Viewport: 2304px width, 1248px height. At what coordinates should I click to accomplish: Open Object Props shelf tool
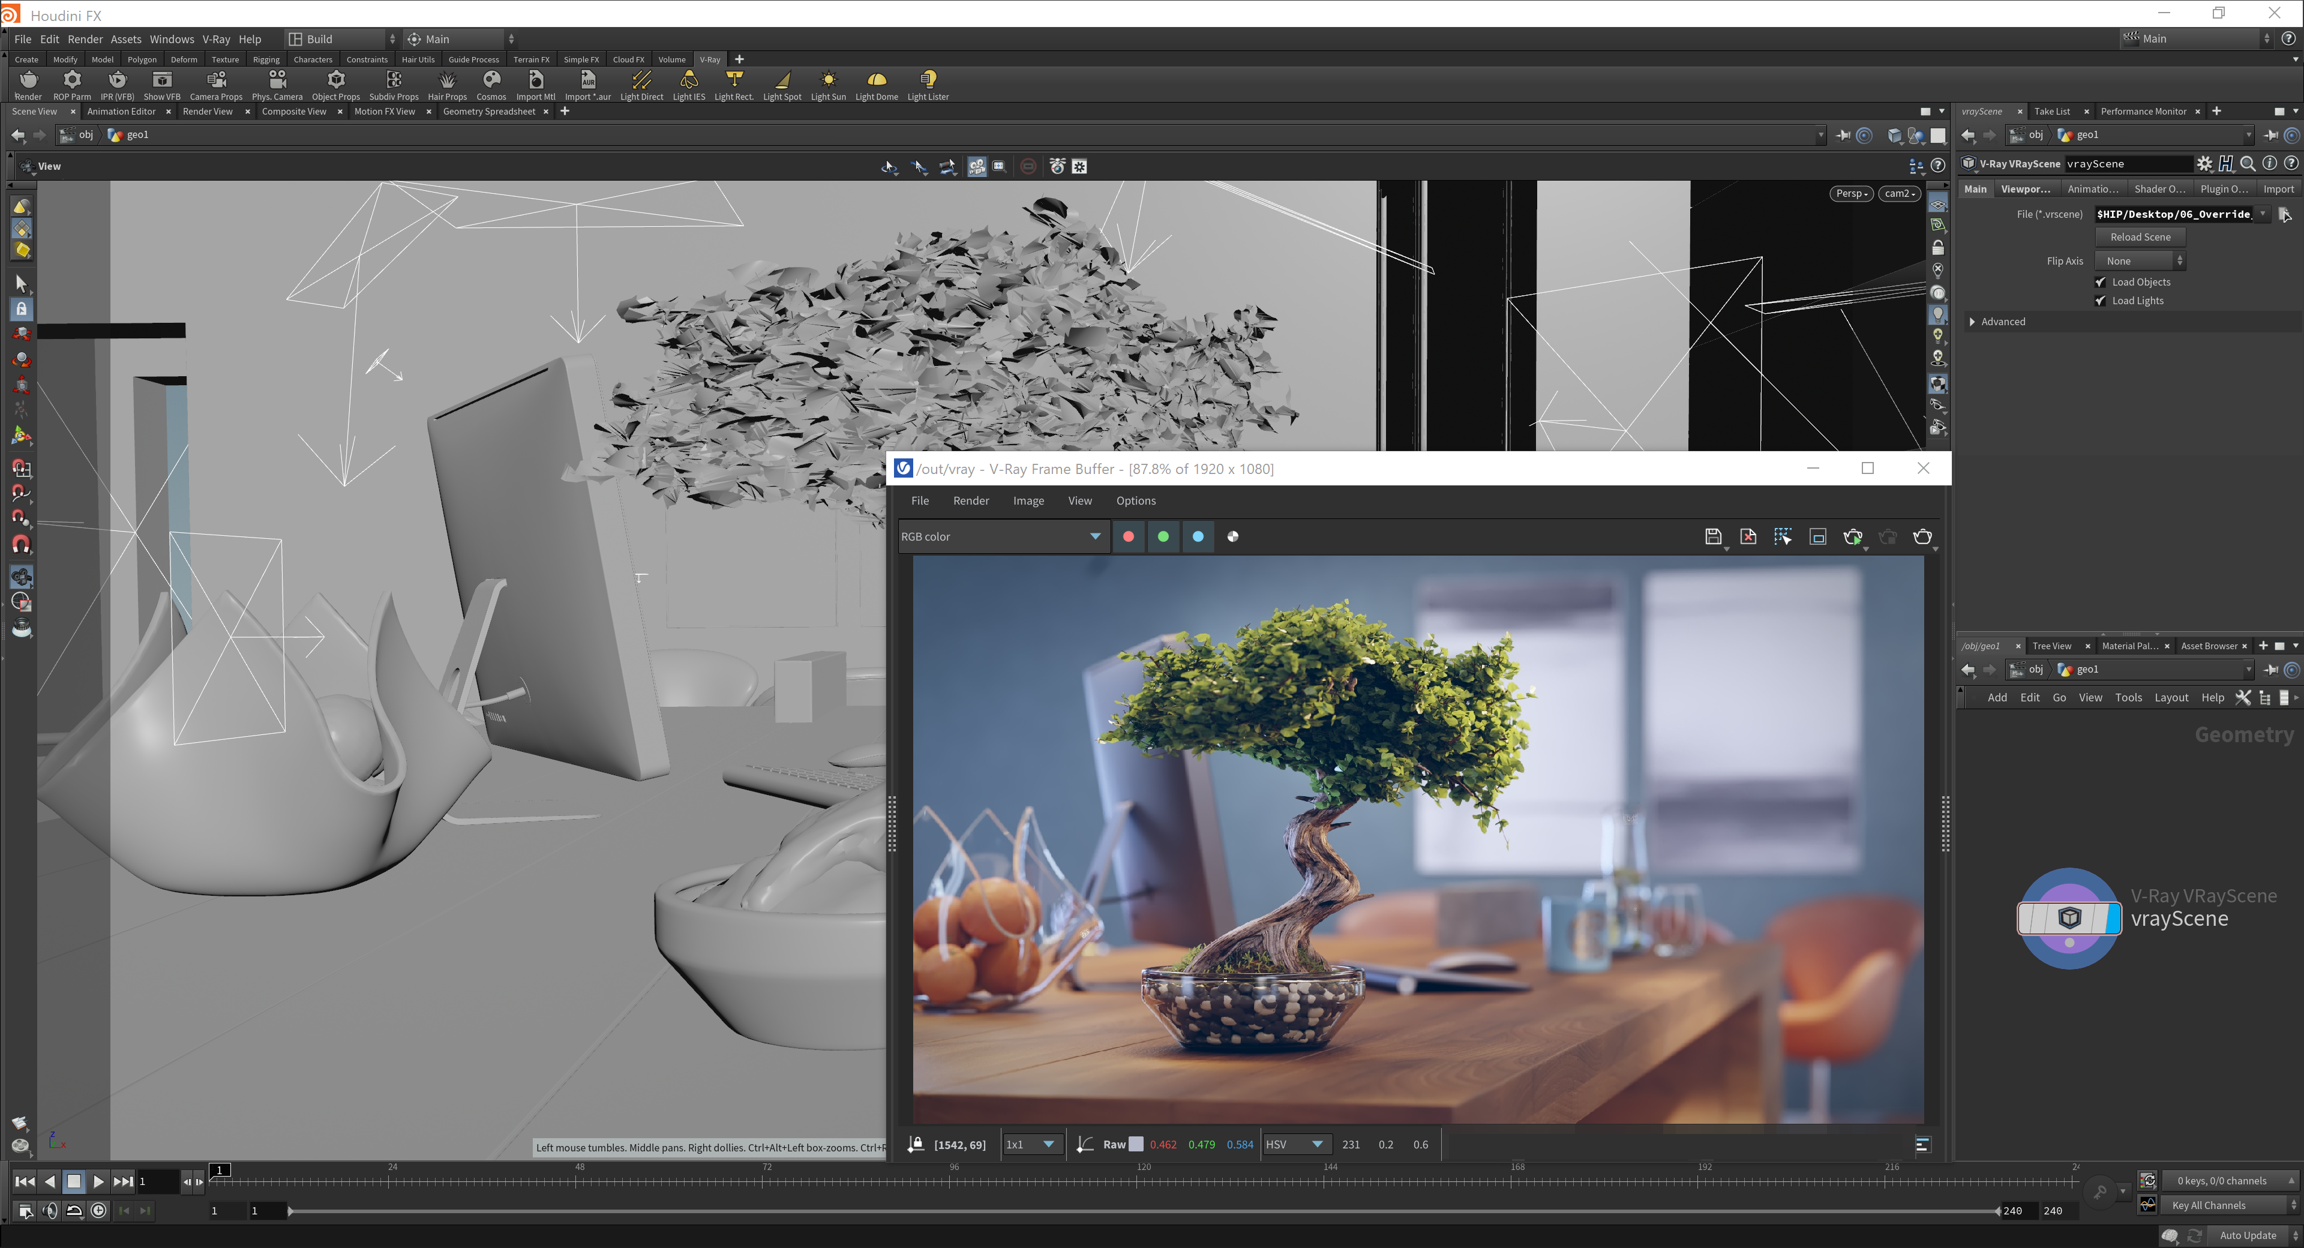tap(335, 85)
